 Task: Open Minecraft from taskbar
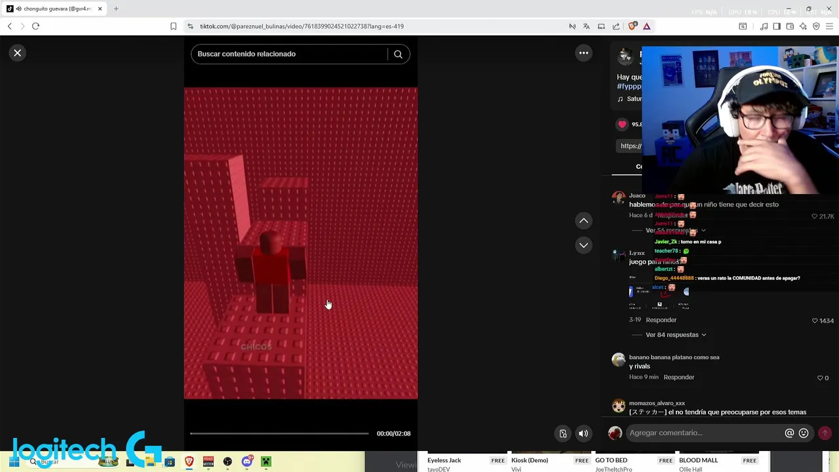[266, 462]
